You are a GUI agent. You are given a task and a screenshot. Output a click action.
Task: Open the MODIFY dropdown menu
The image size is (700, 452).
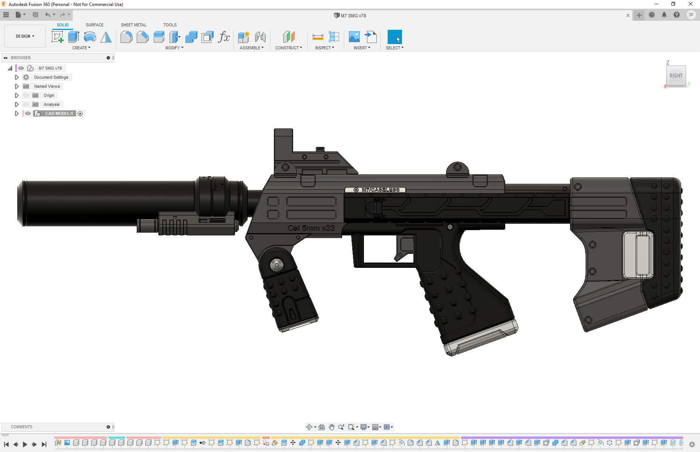tap(174, 48)
